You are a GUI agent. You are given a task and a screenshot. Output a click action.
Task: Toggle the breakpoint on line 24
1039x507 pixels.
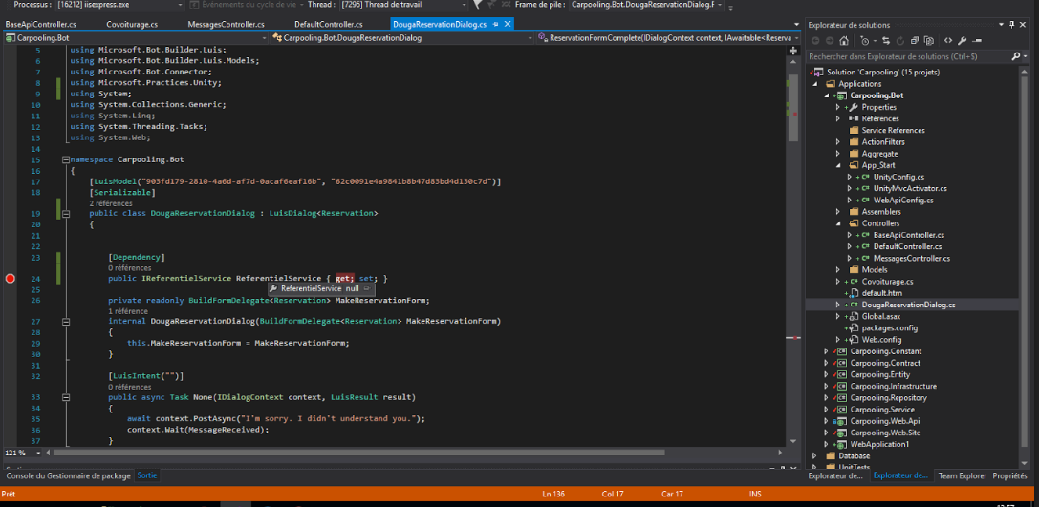pyautogui.click(x=10, y=279)
